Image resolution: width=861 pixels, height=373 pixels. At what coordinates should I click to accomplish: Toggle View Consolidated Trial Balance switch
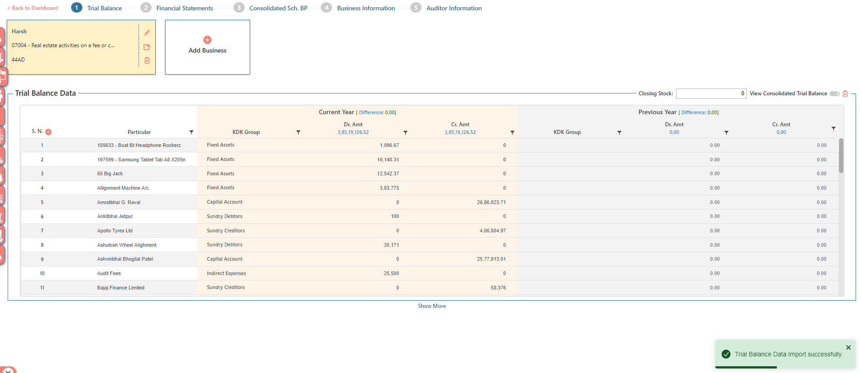[834, 93]
